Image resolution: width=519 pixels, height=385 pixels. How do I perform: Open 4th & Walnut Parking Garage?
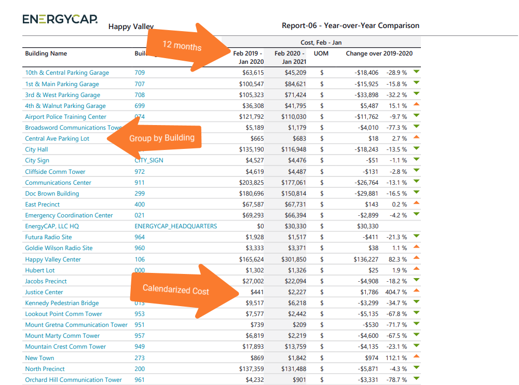(65, 106)
